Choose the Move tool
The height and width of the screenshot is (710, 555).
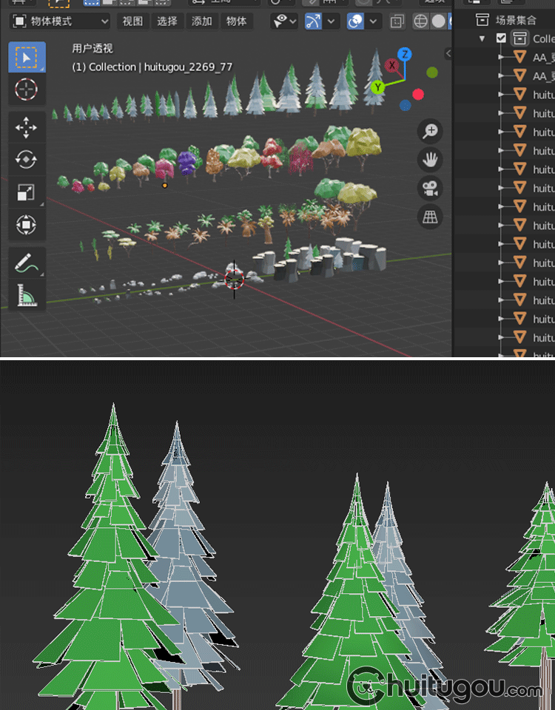tap(27, 127)
